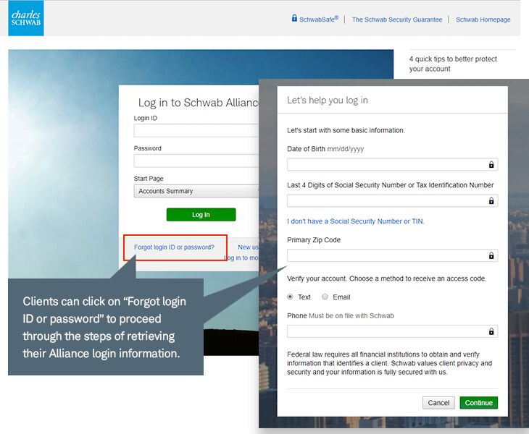529x434 pixels.
Task: Go to Schwab Homepage link
Action: point(483,20)
